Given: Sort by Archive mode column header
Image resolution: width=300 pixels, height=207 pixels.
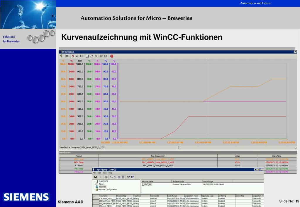Looking at the screenshot, I should tap(187, 182).
